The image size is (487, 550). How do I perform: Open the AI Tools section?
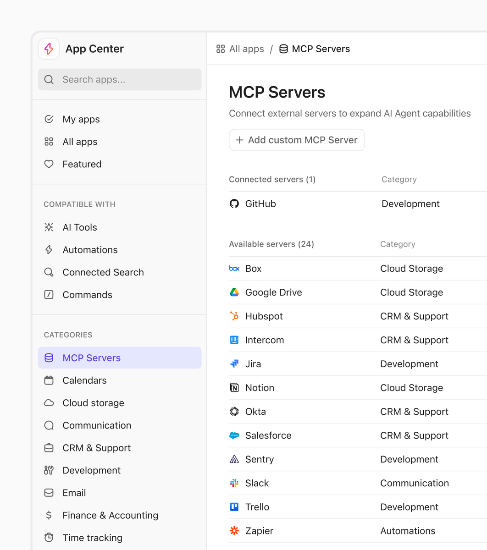click(120, 227)
